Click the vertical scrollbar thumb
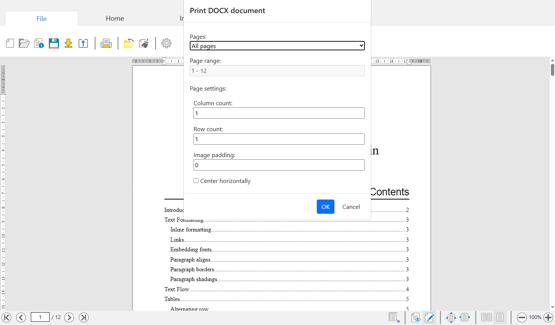The image size is (555, 325). pyautogui.click(x=552, y=70)
